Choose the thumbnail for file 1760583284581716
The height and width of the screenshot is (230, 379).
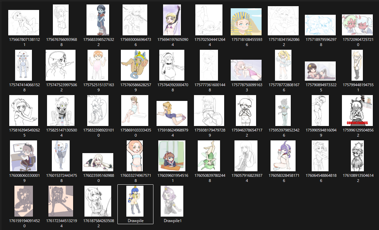[x=283, y=156]
